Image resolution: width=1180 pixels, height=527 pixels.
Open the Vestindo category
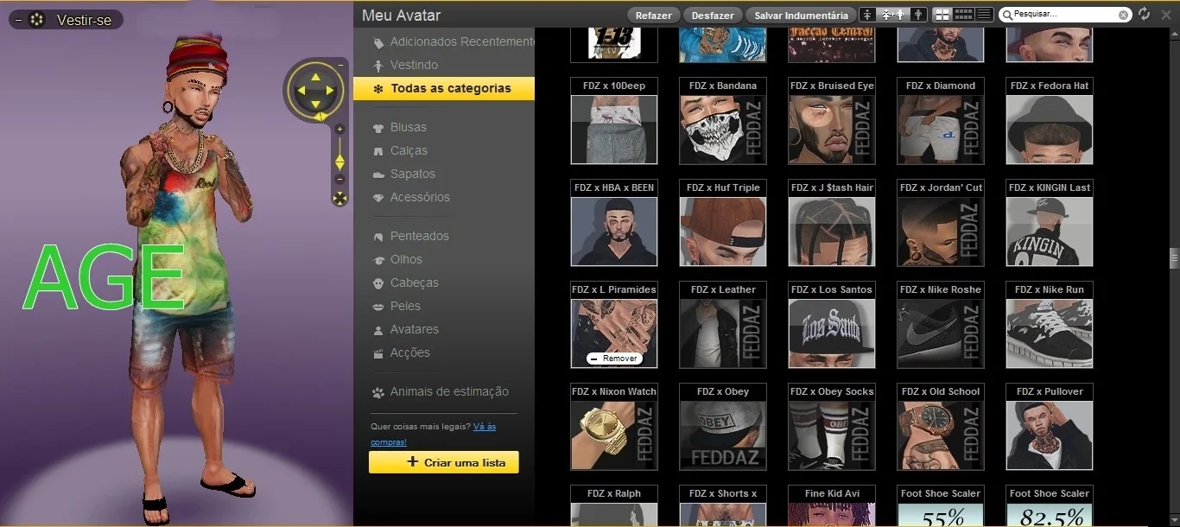point(405,65)
